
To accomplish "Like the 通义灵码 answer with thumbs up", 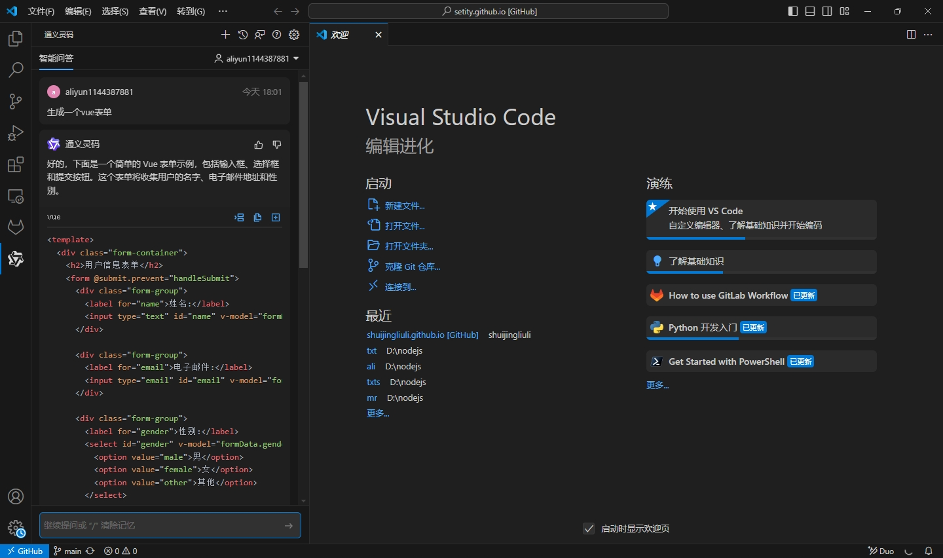I will point(259,145).
